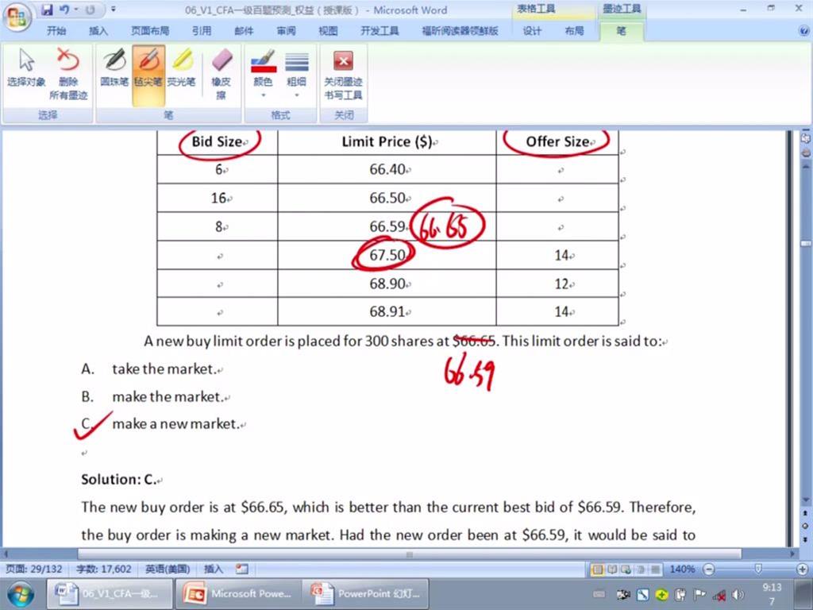The width and height of the screenshot is (813, 610).
Task: Open the 引用 ribbon tab
Action: click(x=202, y=31)
